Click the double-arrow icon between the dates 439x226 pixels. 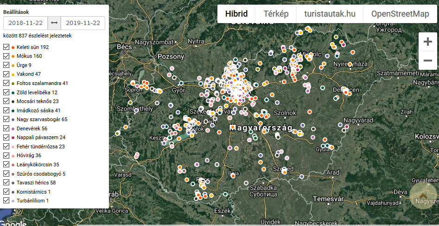click(x=54, y=23)
